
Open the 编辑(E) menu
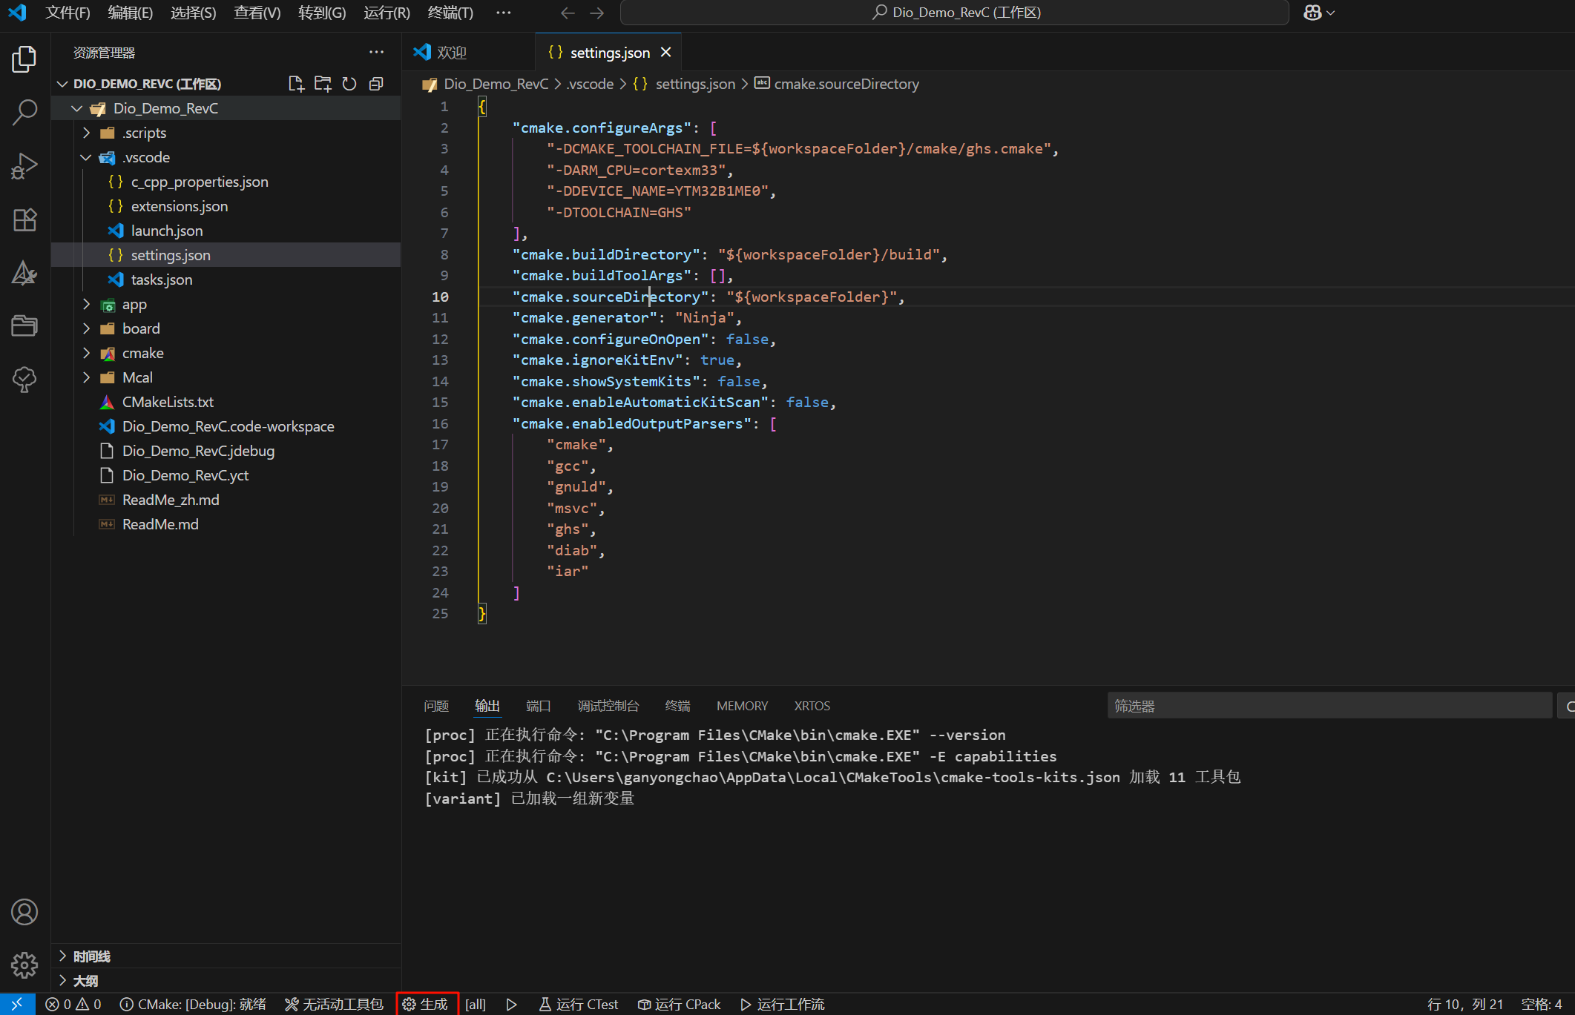pyautogui.click(x=131, y=13)
